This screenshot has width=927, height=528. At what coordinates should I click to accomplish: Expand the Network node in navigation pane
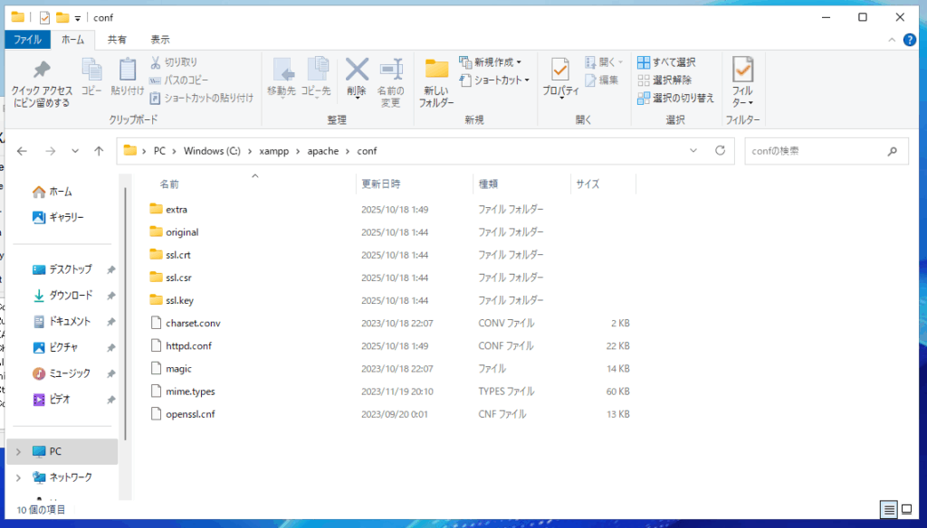18,476
